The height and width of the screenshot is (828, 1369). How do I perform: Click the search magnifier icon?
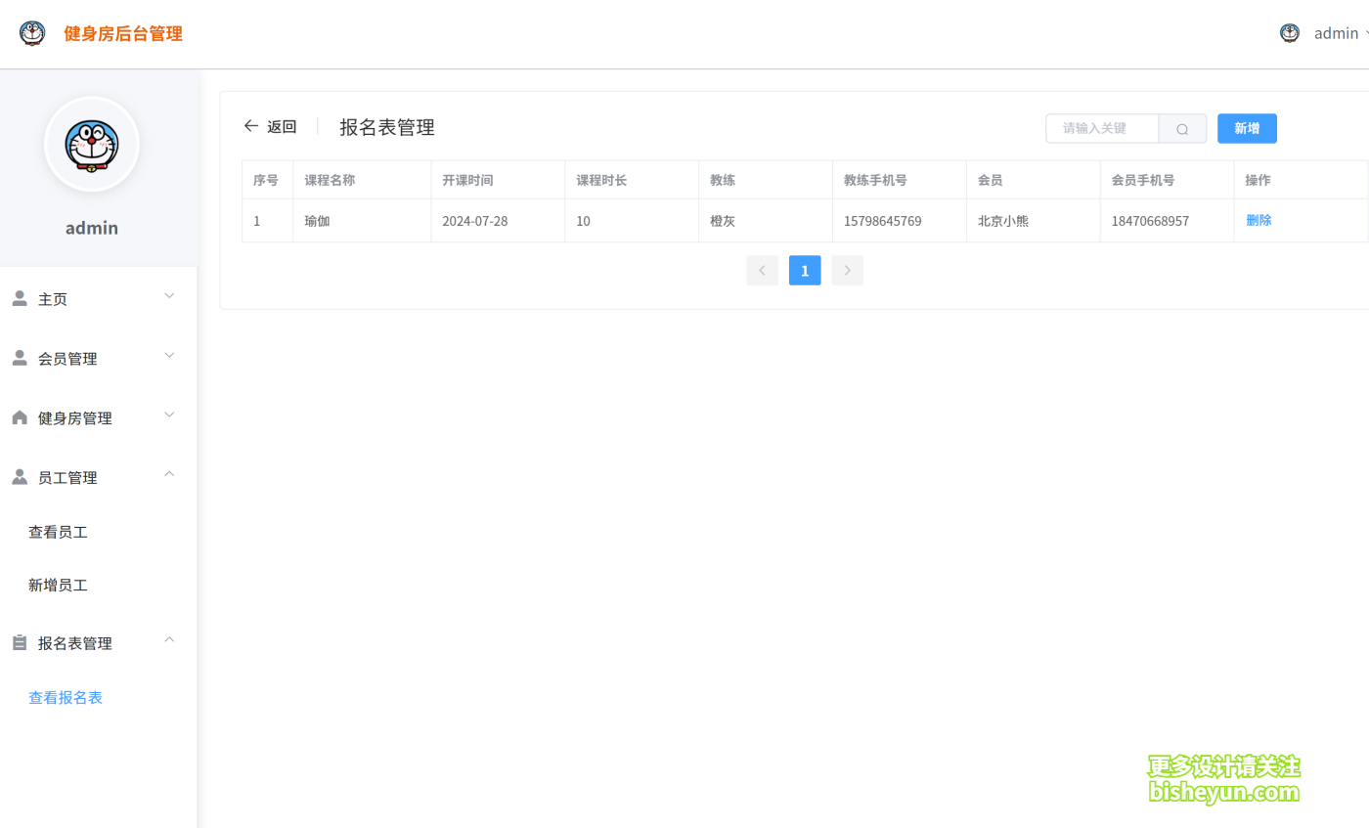(1182, 128)
